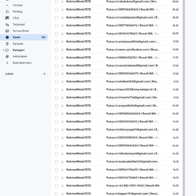Collapse sidebar list with Ciutkan
Viewport: 196px width, 196px height.
coord(17,5)
